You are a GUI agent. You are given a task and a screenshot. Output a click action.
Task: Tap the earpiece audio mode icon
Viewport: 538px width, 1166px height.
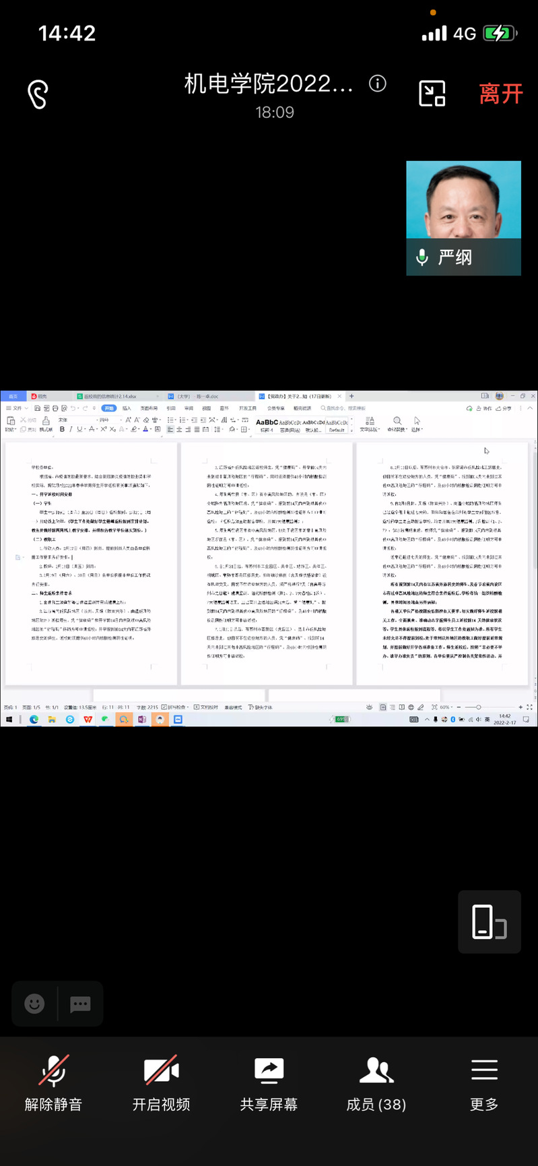38,94
